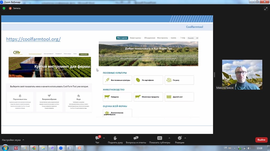Open Word from the taskbar

point(70,148)
